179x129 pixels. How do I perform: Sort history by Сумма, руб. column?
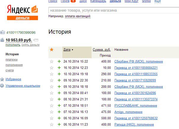pyautogui.click(x=102, y=50)
